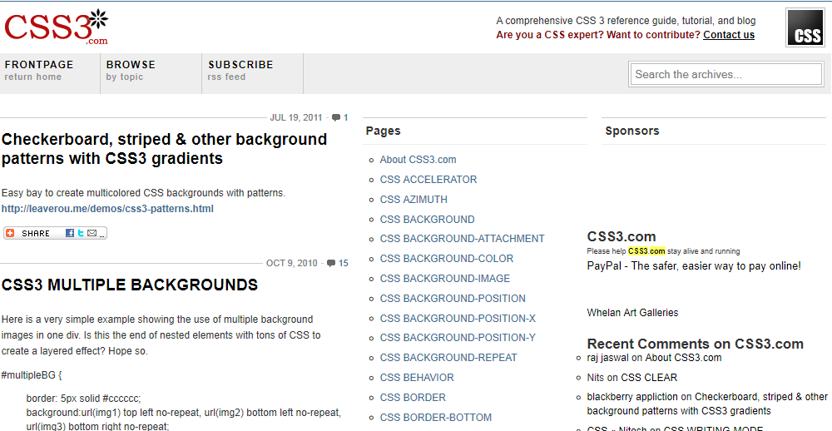The image size is (832, 431).
Task: Open CSS BACKGROUND-POSITION page
Action: click(453, 299)
